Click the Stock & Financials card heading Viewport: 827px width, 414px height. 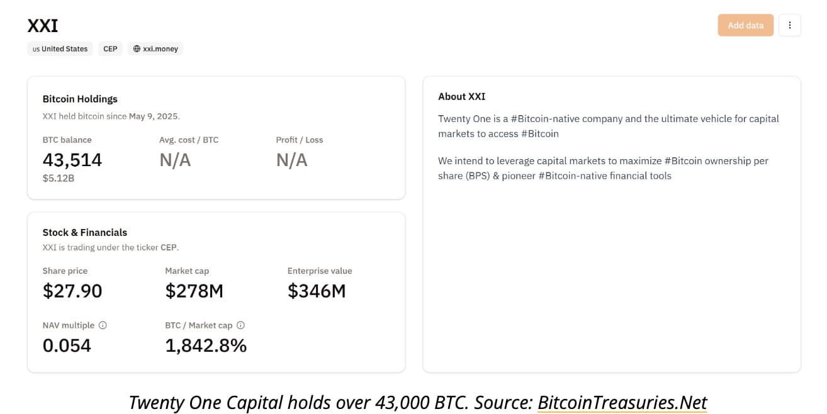tap(85, 232)
